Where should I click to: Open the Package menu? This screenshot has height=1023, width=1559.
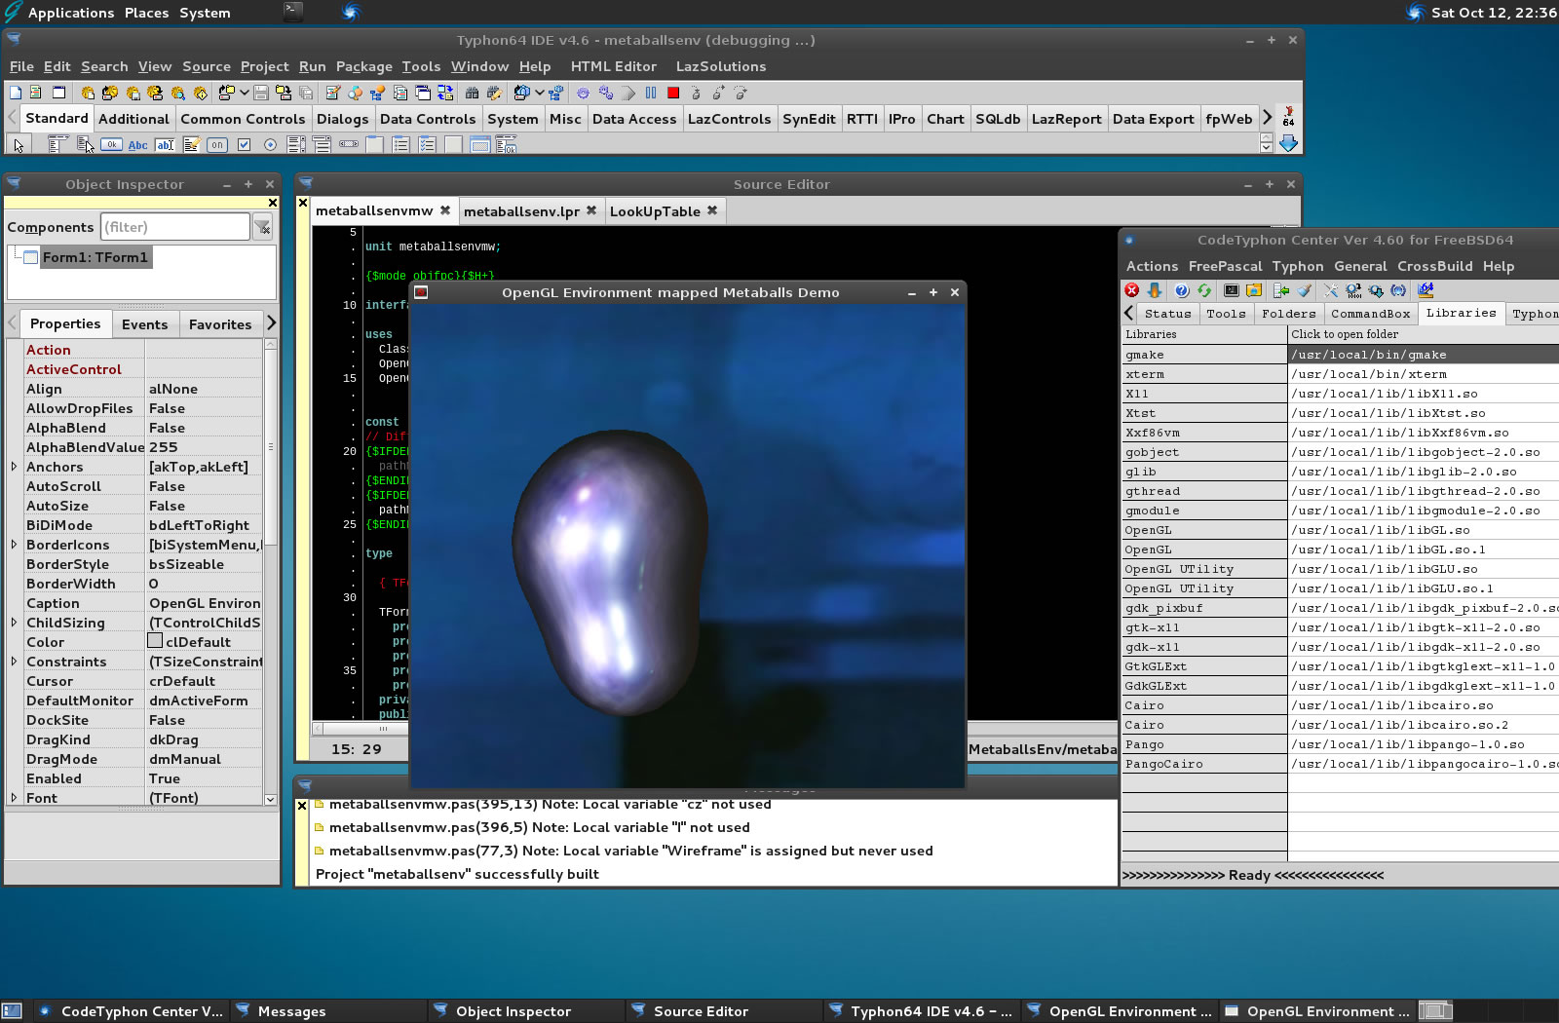(x=363, y=66)
